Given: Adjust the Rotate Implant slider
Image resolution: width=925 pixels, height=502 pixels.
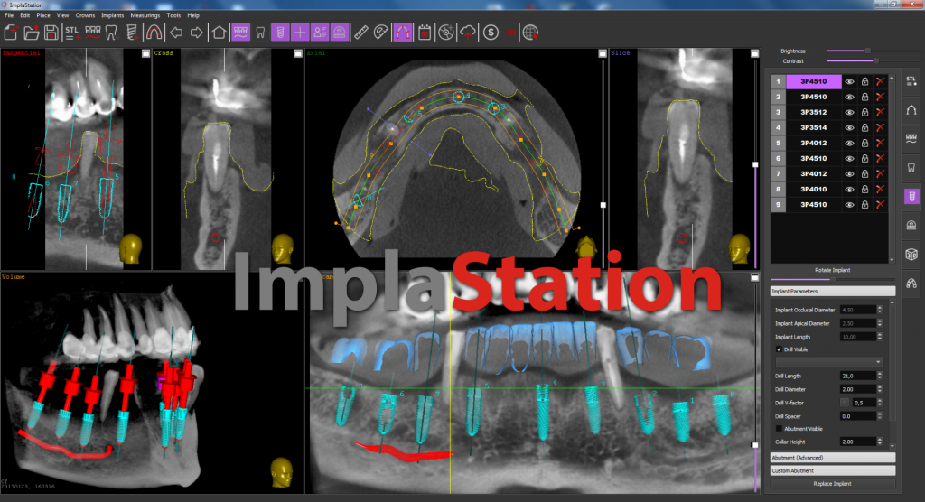Looking at the screenshot, I should (x=832, y=279).
